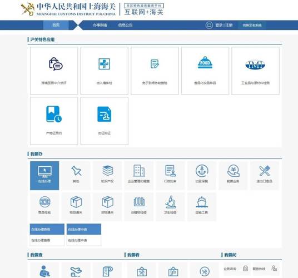Select the second blue 在线办理申请 sub-tab header
This screenshot has height=278, width=298.
(84, 230)
